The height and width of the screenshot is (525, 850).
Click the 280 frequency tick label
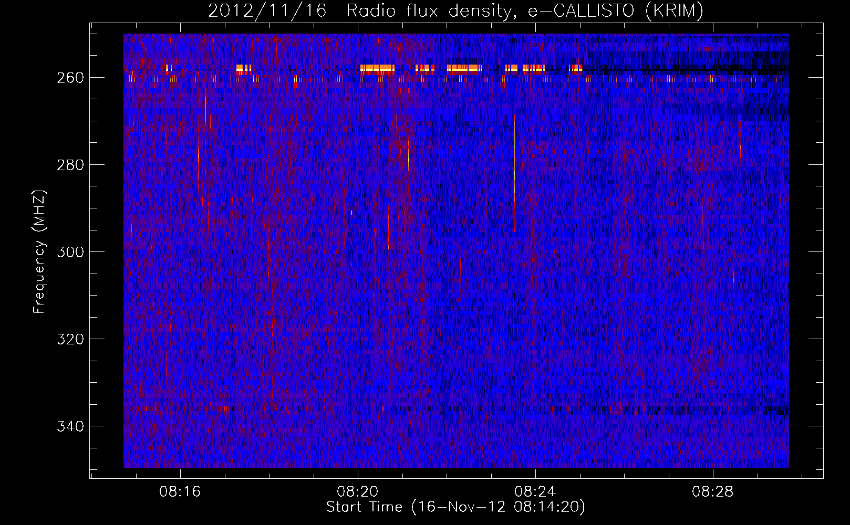(x=70, y=165)
